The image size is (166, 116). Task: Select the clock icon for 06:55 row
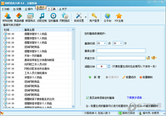point(5,60)
